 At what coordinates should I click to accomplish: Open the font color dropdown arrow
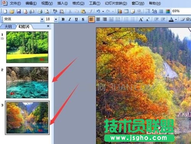coord(176,19)
